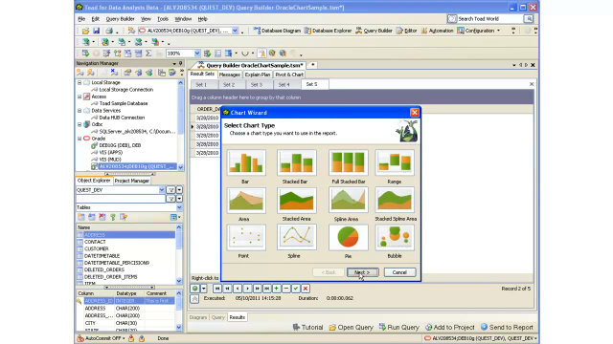Open the Query Builder menu

point(120,19)
